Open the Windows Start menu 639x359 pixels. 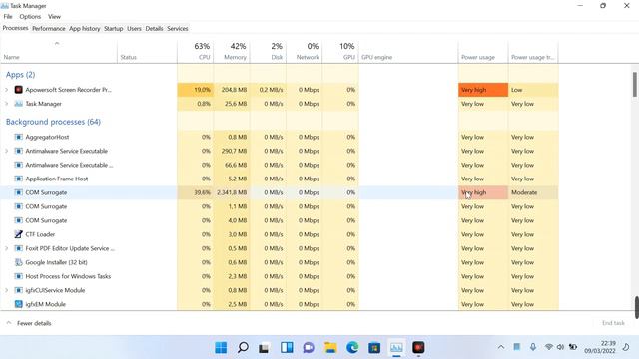point(221,348)
